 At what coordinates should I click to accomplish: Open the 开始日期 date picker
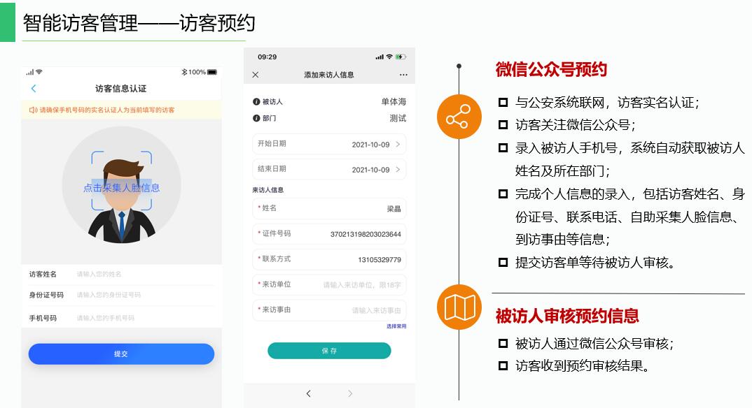[329, 144]
